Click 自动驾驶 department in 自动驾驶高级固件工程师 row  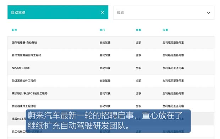click(x=105, y=55)
